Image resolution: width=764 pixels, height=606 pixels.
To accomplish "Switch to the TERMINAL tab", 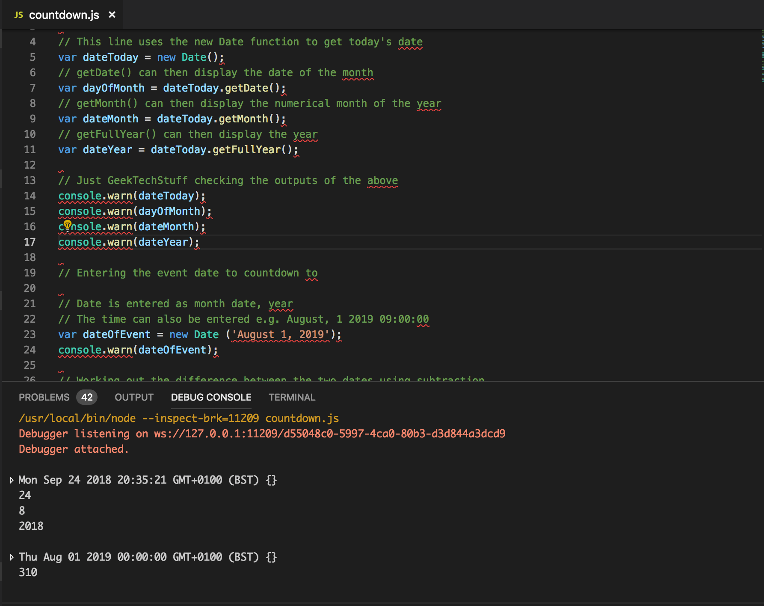I will point(292,397).
